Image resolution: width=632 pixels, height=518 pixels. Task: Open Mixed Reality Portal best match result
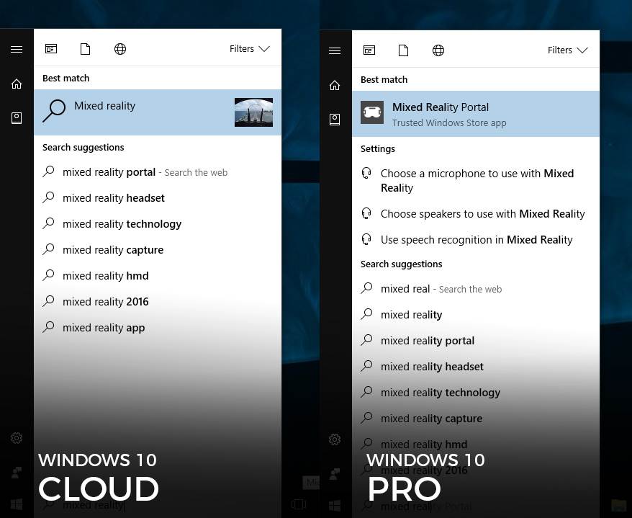click(x=475, y=114)
